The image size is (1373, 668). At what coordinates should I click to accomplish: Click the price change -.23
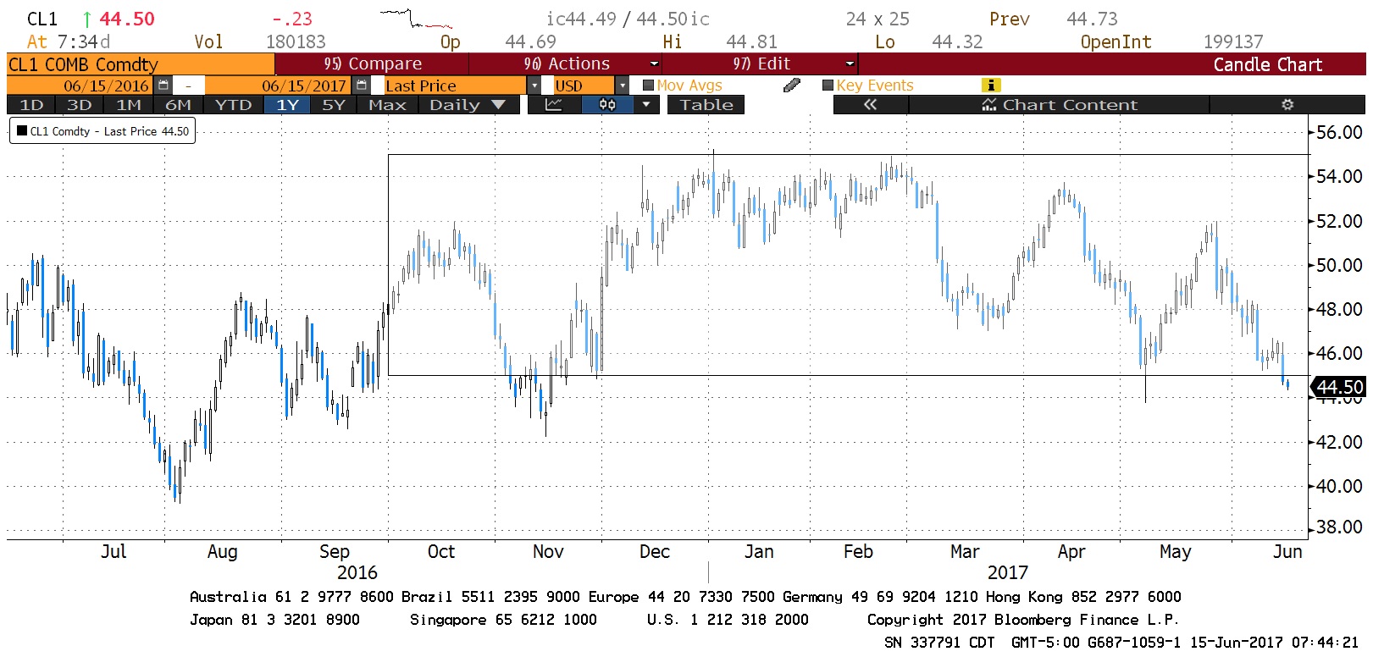coord(292,19)
